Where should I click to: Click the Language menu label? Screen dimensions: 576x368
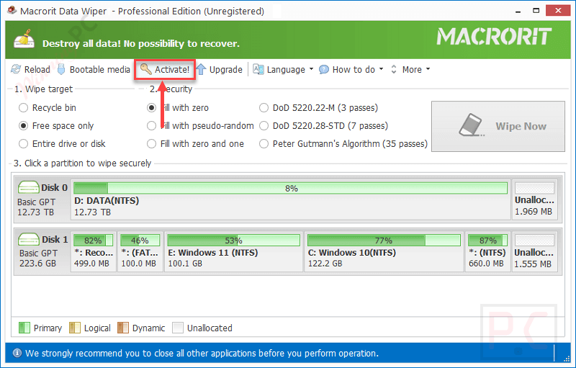286,70
